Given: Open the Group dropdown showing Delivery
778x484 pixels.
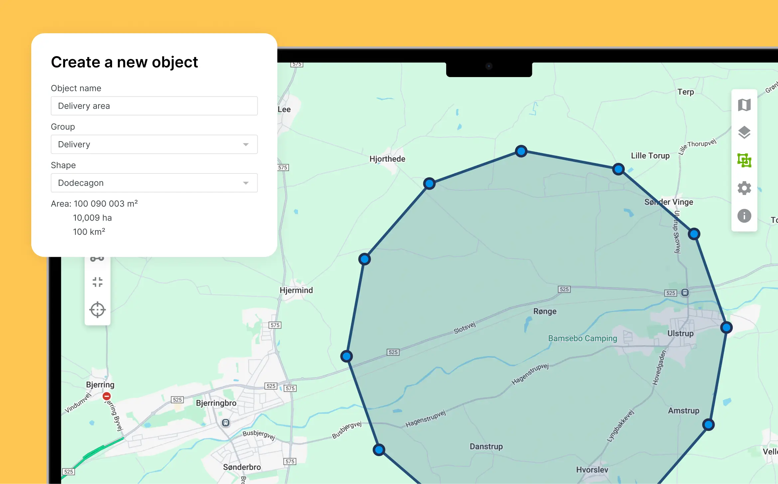Looking at the screenshot, I should pyautogui.click(x=154, y=144).
